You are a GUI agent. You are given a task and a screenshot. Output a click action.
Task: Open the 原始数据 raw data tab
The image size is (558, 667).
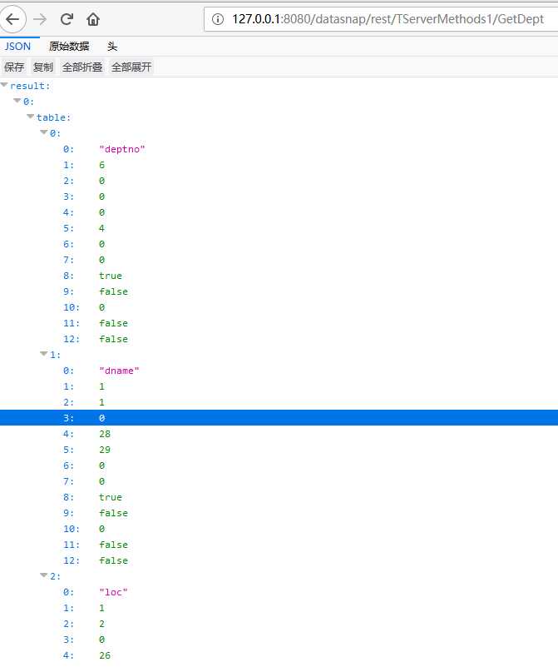[x=69, y=46]
